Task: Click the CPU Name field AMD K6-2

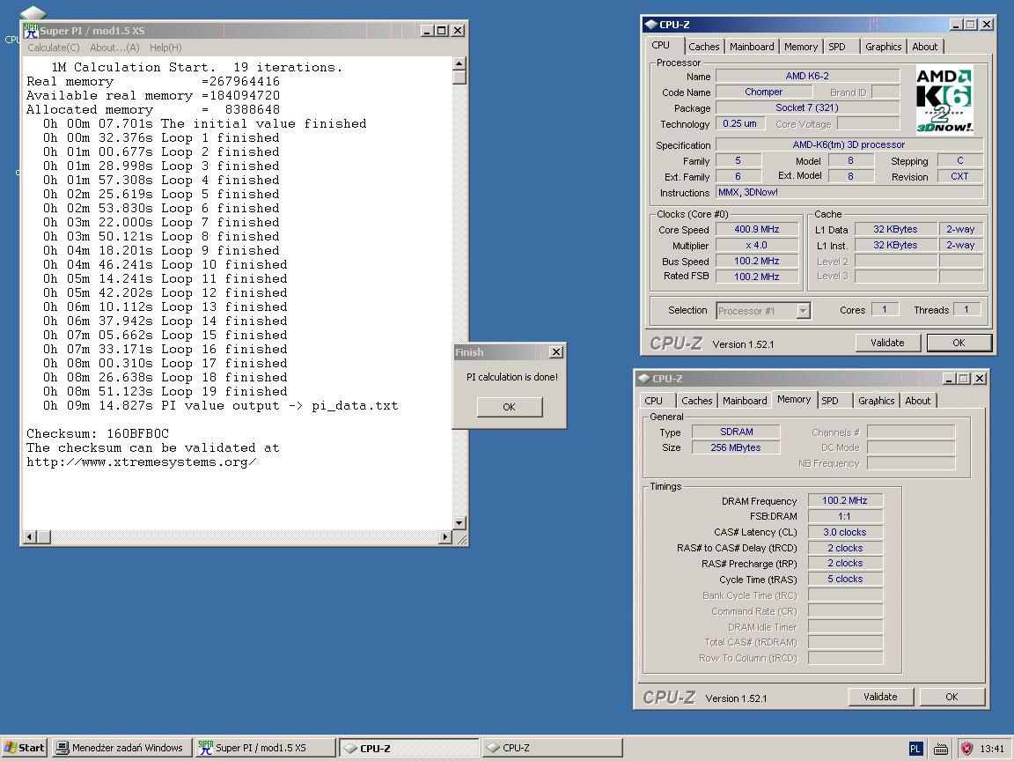Action: click(807, 76)
